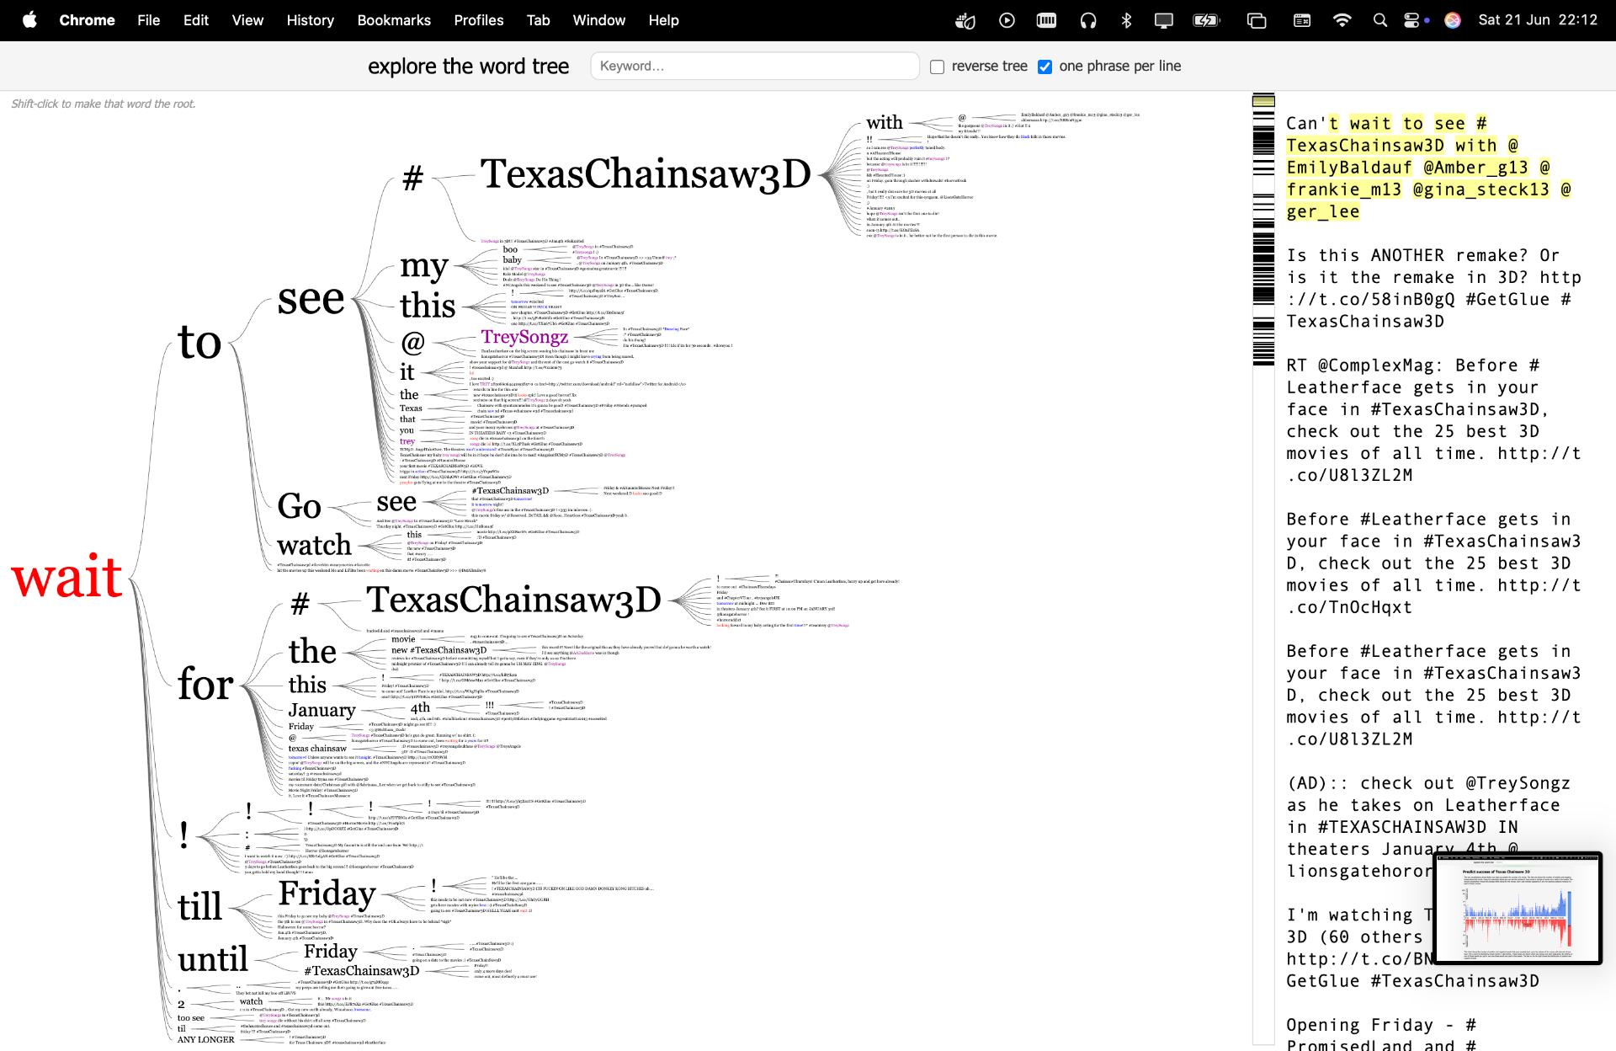Open the Siri icon
The image size is (1616, 1051).
tap(1453, 20)
